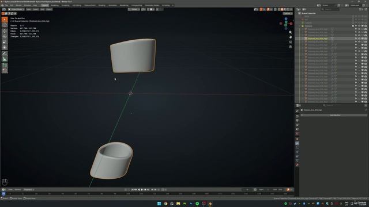Select the Select Box tool
369x207 pixels.
tap(5, 20)
